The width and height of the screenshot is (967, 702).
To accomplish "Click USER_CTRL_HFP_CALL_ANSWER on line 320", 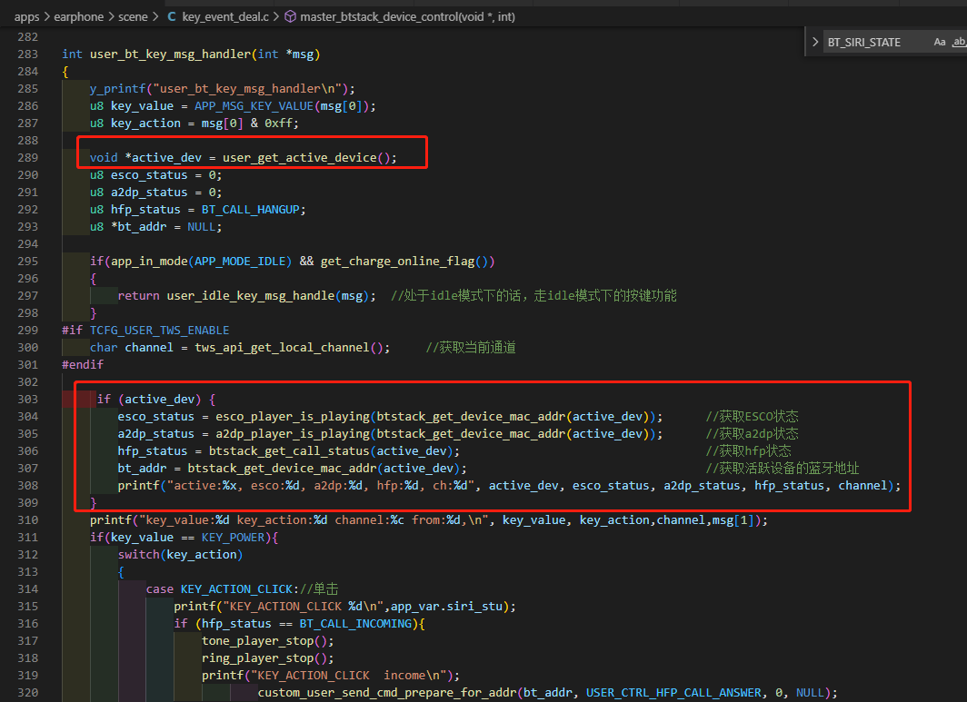I will coord(673,693).
